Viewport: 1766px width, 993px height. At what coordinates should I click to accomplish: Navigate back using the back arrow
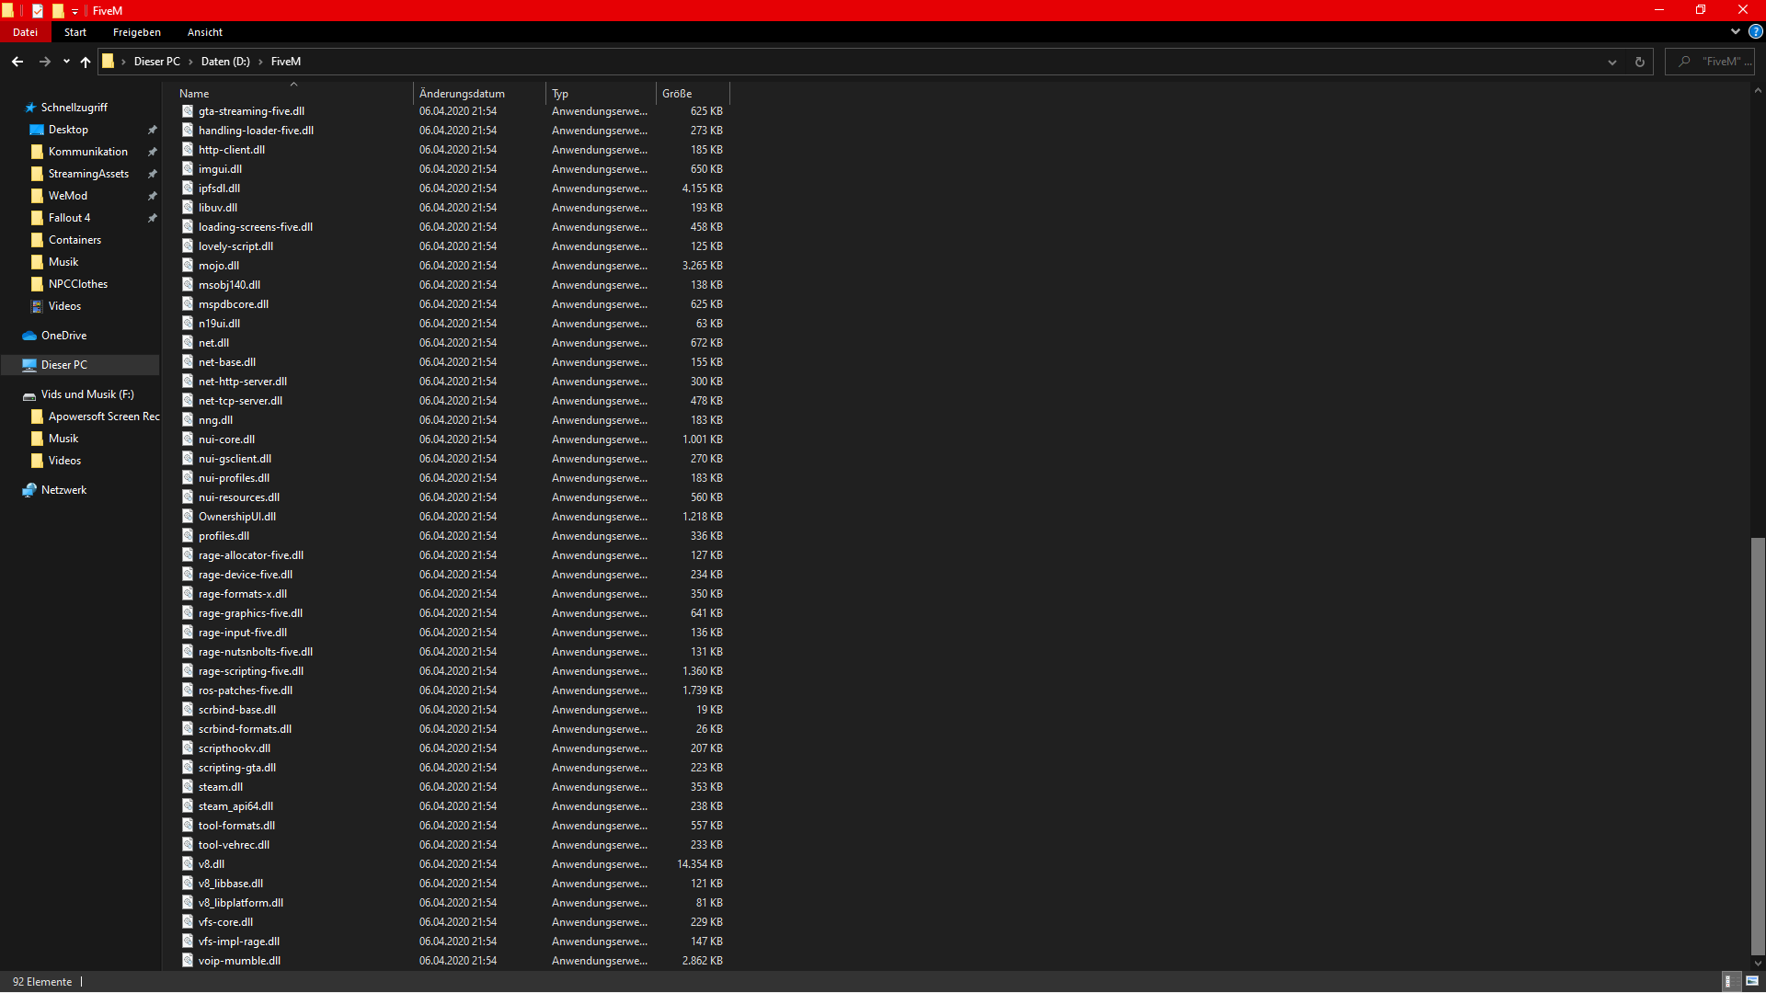17,61
